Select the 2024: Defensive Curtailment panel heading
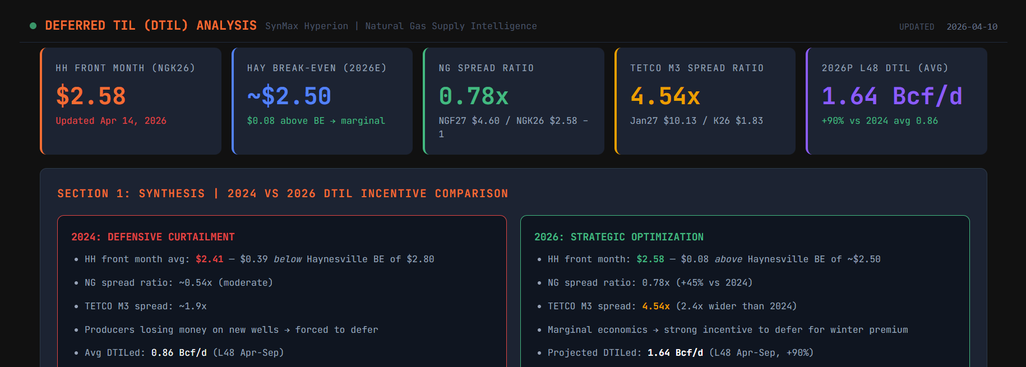This screenshot has height=367, width=1026. click(153, 237)
